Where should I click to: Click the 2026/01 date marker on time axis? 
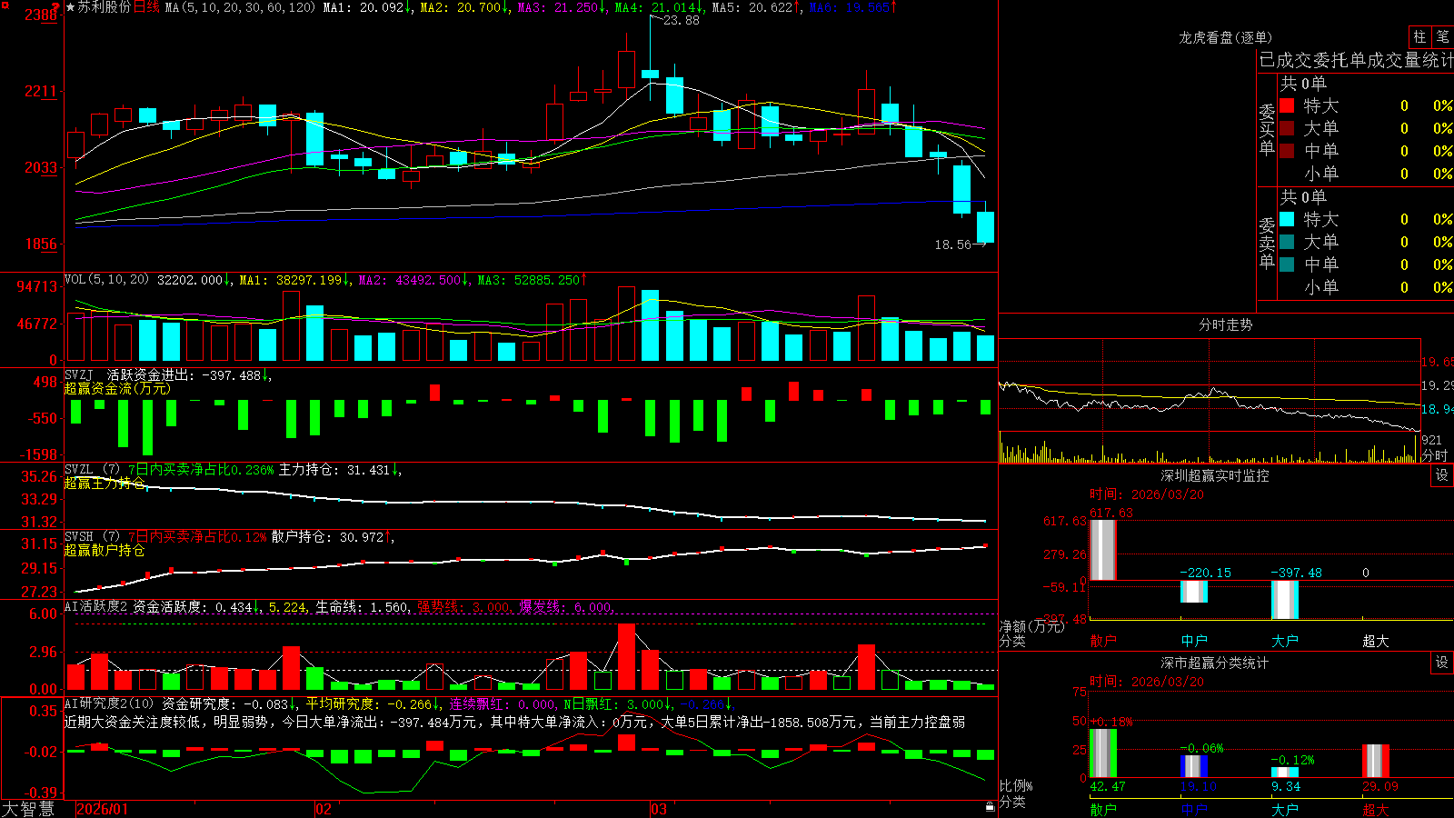pyautogui.click(x=103, y=809)
